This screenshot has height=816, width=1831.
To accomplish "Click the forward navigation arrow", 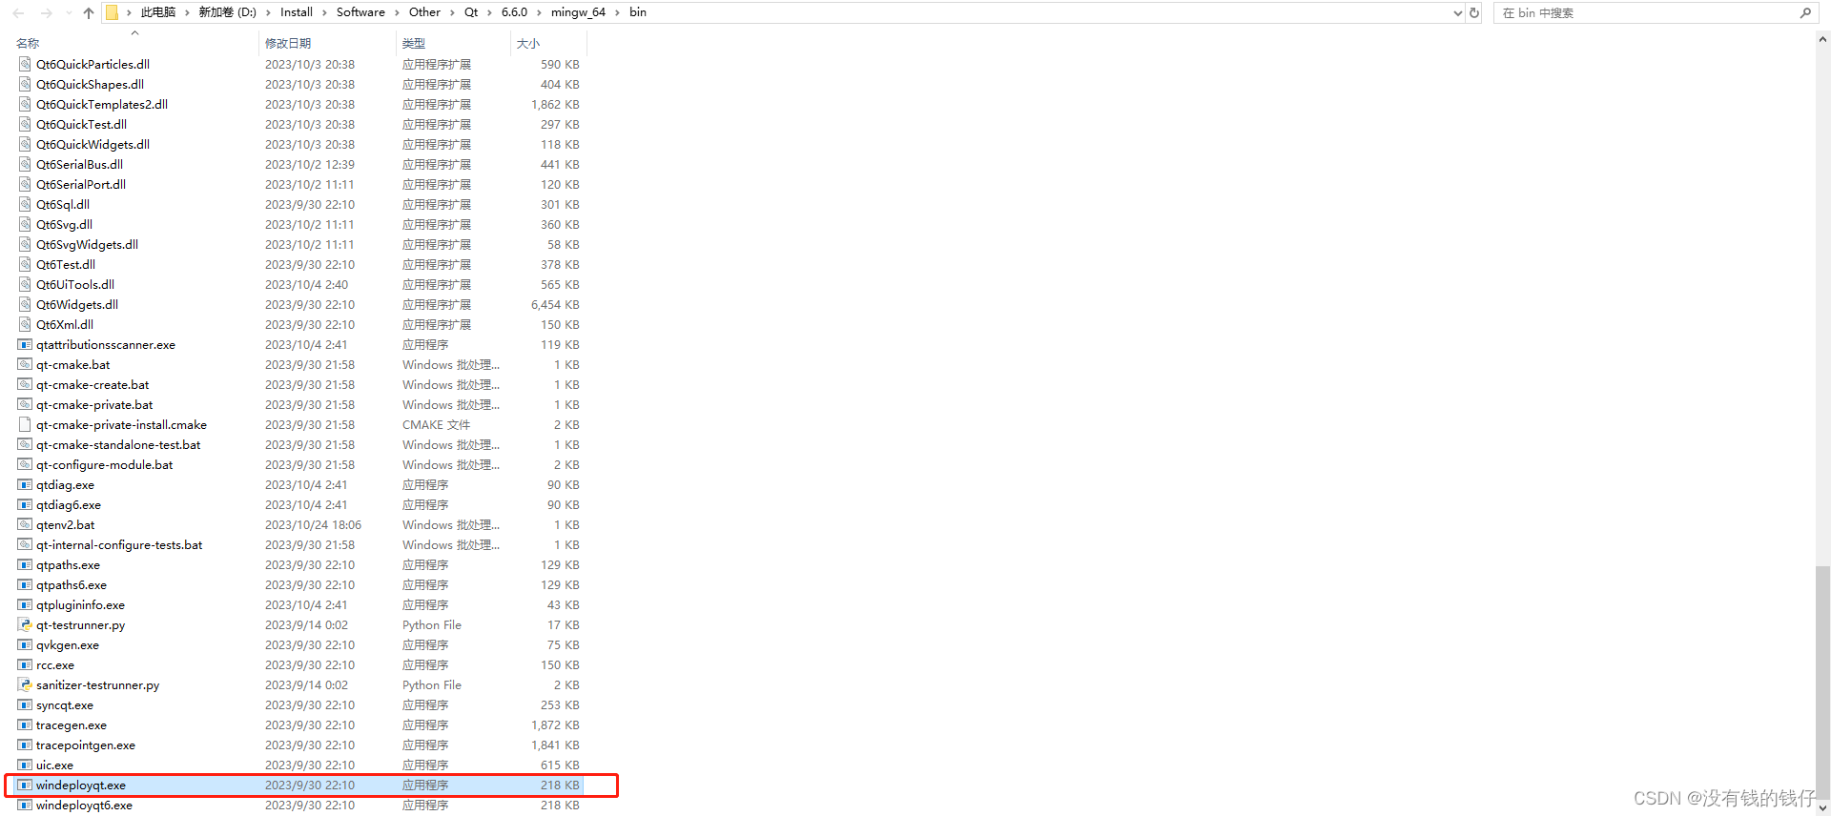I will [x=46, y=12].
